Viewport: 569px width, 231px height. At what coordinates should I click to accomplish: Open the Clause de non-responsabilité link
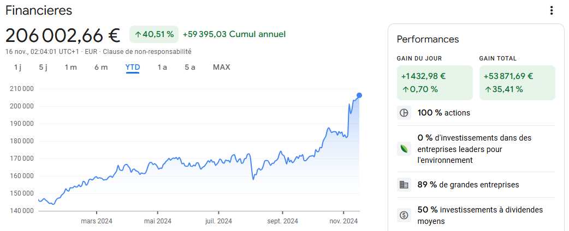click(147, 51)
